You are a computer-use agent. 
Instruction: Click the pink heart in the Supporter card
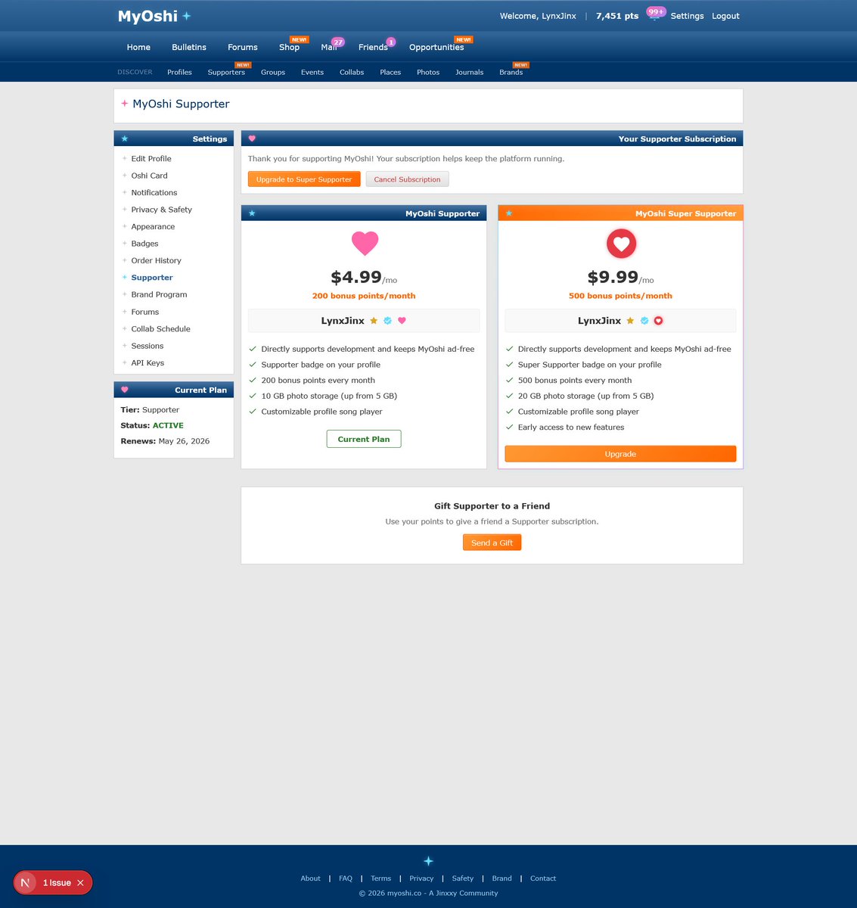[365, 243]
